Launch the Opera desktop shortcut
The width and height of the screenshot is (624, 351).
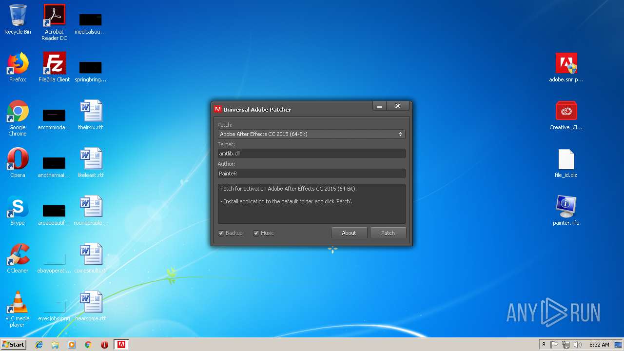[x=18, y=163]
